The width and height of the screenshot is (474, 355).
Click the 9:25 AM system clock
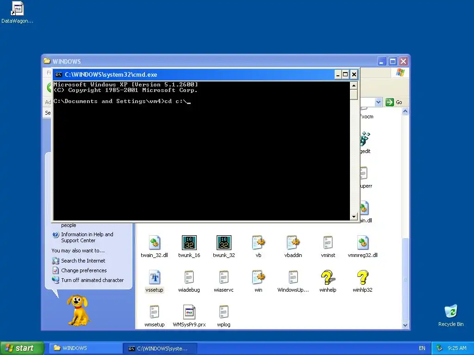(457, 348)
